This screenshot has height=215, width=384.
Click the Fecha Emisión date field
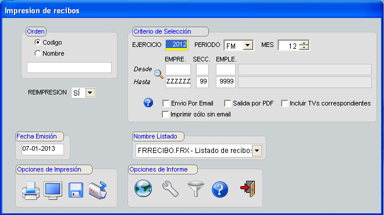tap(42, 150)
